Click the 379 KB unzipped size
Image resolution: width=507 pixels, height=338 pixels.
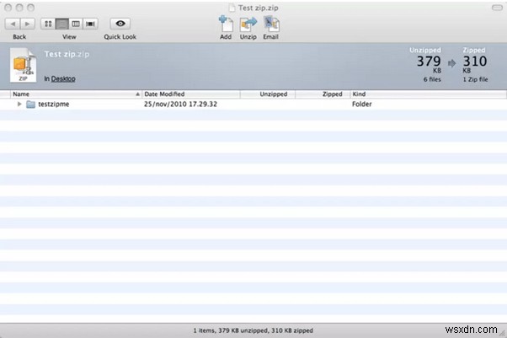[429, 64]
